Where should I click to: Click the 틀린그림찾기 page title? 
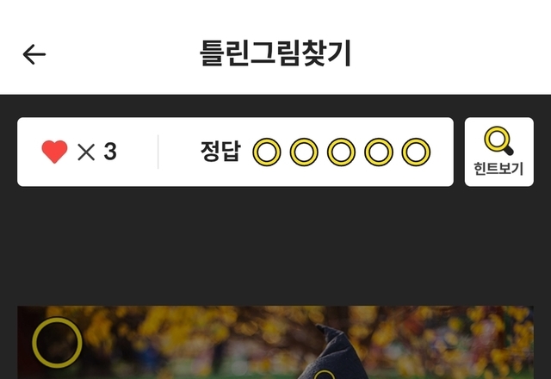click(x=275, y=53)
